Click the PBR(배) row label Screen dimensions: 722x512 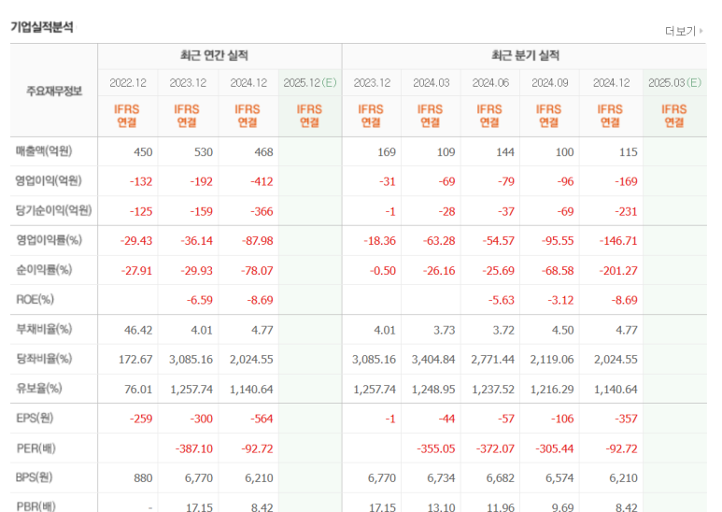click(35, 506)
